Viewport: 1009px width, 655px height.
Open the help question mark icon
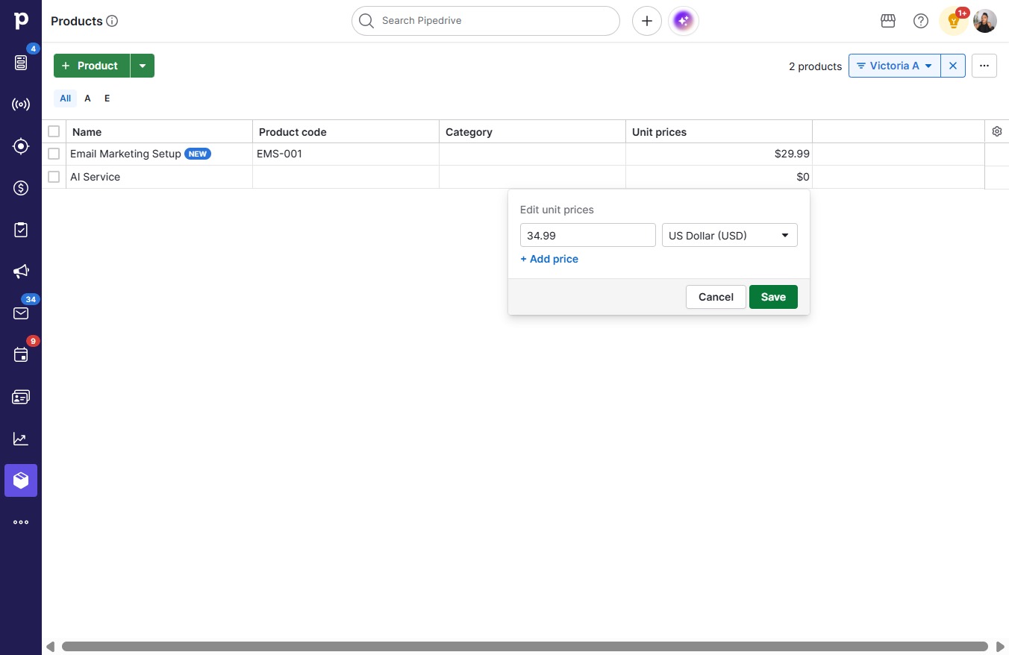(921, 21)
